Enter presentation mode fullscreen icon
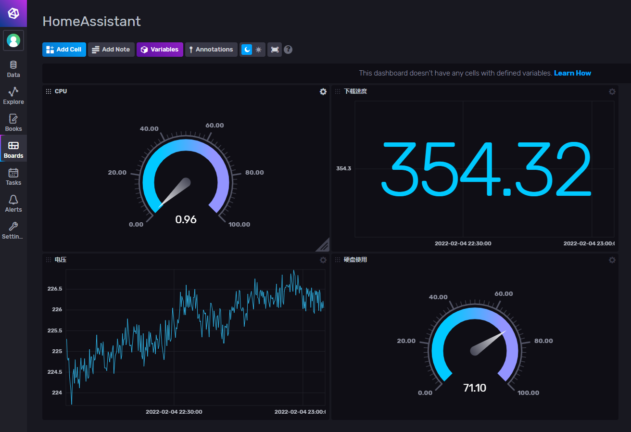 (275, 50)
